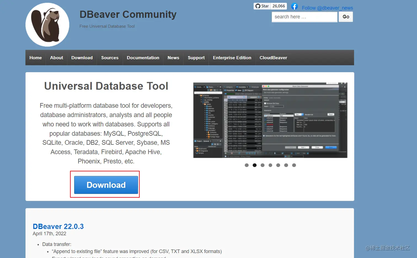
Task: Click the GitHub Star button
Action: pos(262,6)
